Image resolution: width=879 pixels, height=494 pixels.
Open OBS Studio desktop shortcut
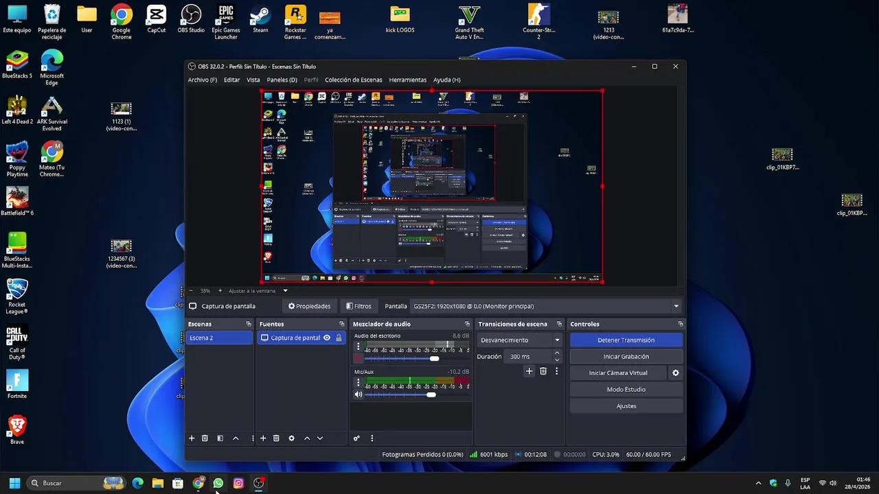tap(191, 19)
